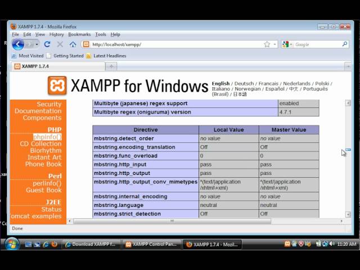
Task: Open the Edit menu
Action: click(27, 34)
